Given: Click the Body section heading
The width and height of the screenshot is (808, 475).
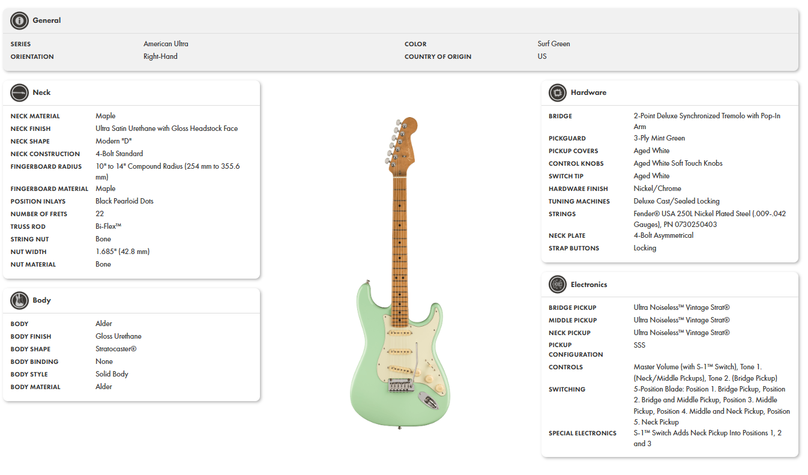Looking at the screenshot, I should pyautogui.click(x=41, y=300).
